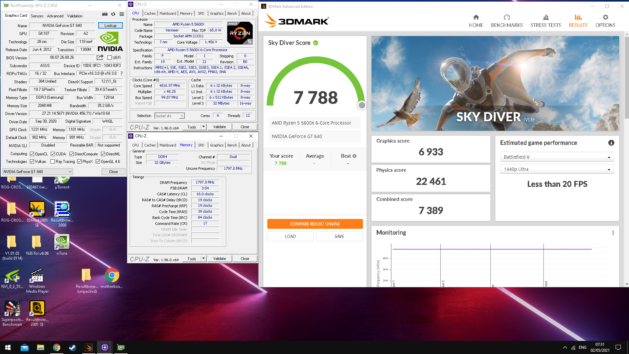
Task: Click COMPARE RESULT ONLINE button
Action: 315,224
